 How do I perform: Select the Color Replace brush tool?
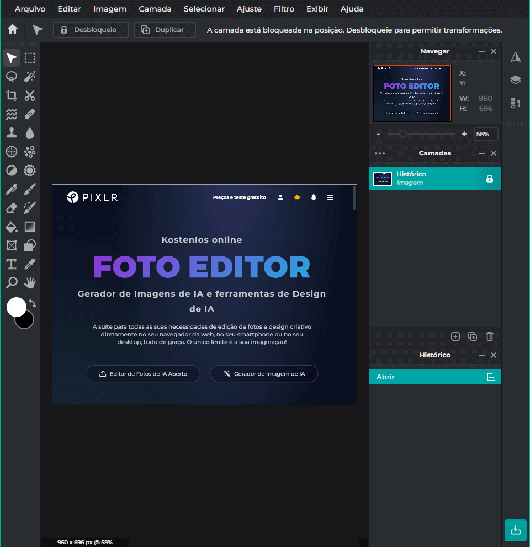click(x=30, y=208)
